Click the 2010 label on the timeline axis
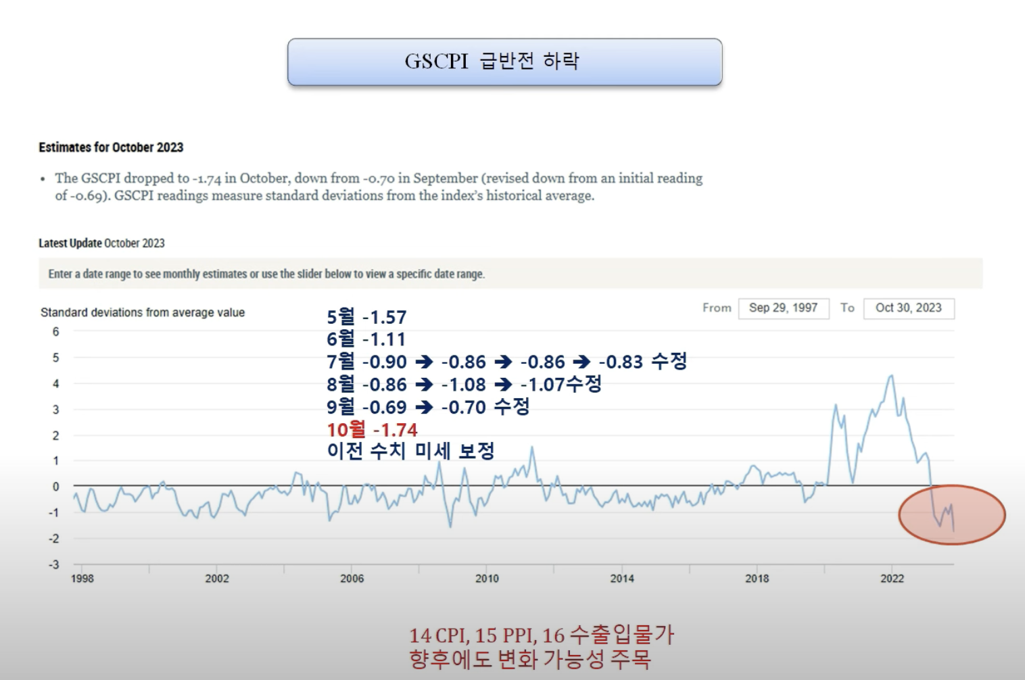The height and width of the screenshot is (680, 1025). (x=486, y=579)
